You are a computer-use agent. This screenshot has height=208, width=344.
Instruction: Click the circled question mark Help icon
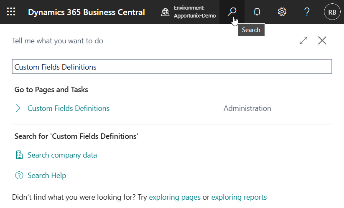tap(19, 175)
